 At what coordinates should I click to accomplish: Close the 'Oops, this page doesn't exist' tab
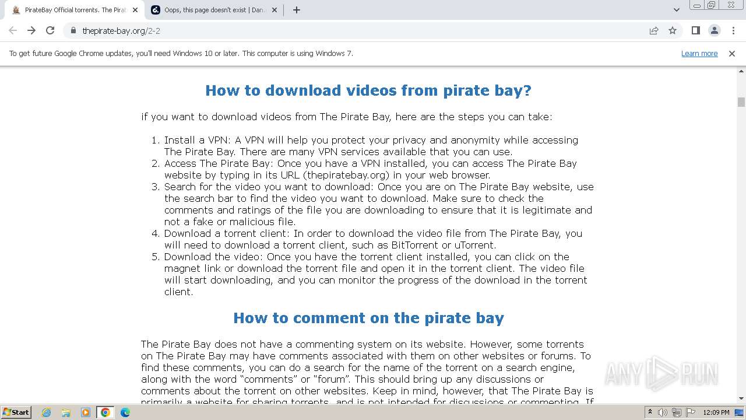click(275, 10)
